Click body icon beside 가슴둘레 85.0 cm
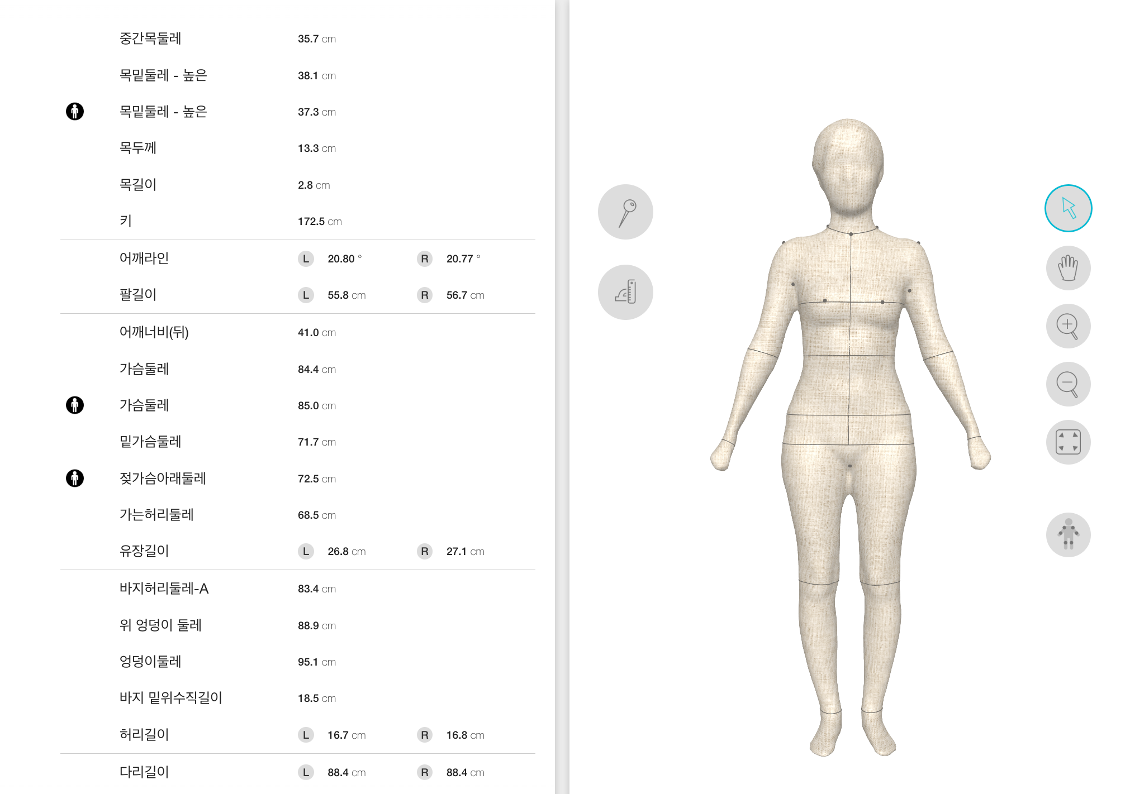The width and height of the screenshot is (1130, 794). [x=75, y=405]
